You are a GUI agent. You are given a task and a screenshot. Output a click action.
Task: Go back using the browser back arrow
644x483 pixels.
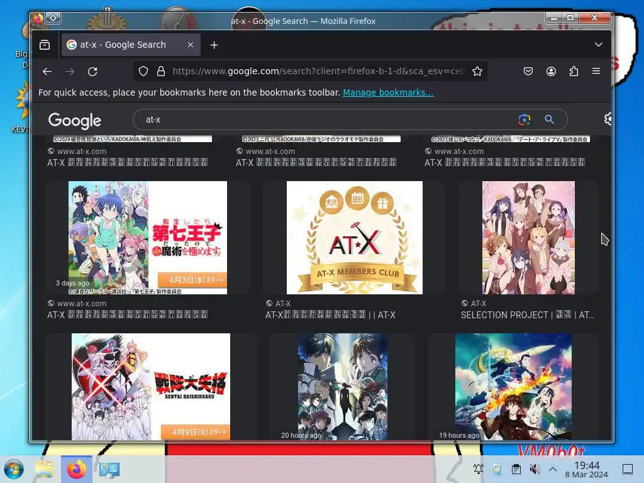point(47,72)
